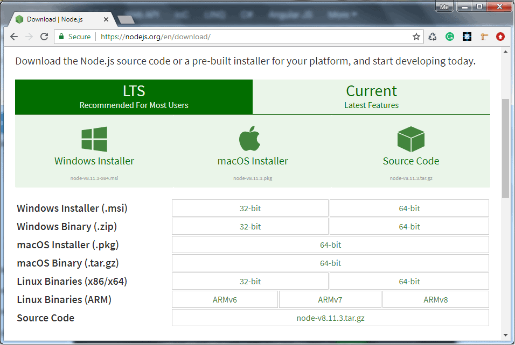Select the ARMv7 Linux binary
Image resolution: width=515 pixels, height=345 pixels.
[330, 299]
